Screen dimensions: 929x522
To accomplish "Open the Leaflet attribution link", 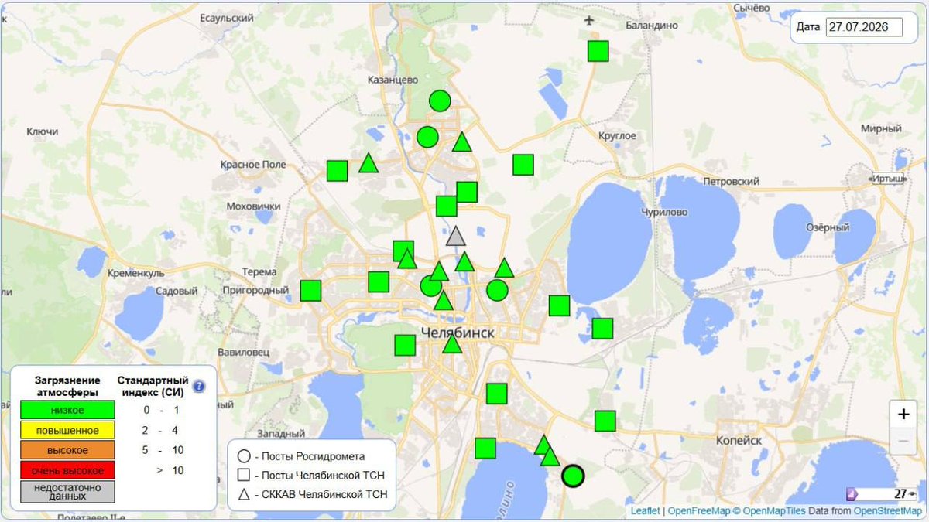I will pos(645,510).
